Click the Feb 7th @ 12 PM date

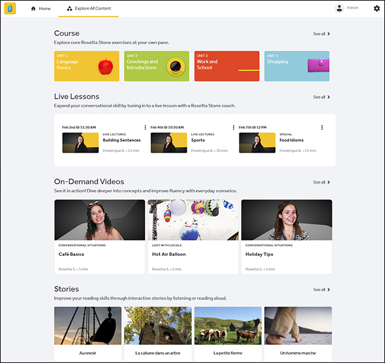pyautogui.click(x=252, y=128)
